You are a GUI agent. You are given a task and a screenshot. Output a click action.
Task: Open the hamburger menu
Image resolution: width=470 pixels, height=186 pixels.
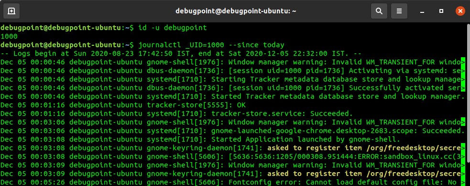(399, 11)
